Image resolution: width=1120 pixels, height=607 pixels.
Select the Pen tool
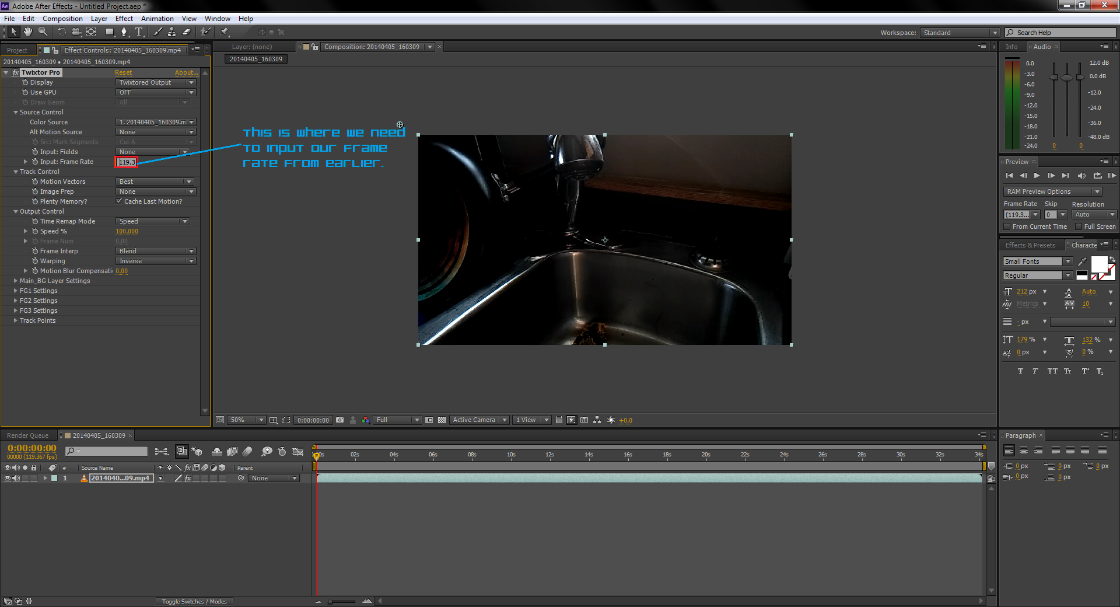point(124,32)
